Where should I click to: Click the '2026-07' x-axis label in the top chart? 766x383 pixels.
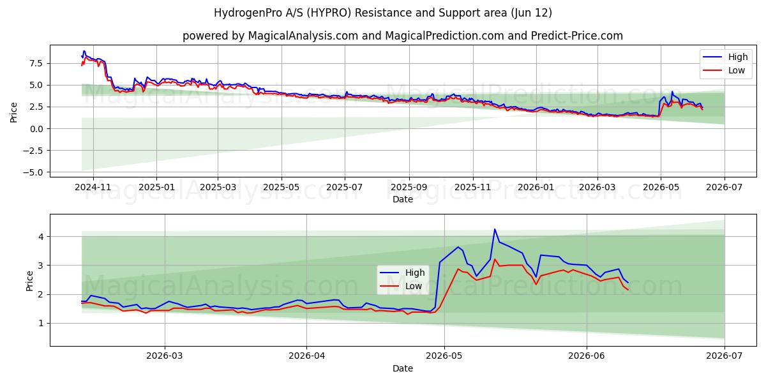click(x=725, y=188)
